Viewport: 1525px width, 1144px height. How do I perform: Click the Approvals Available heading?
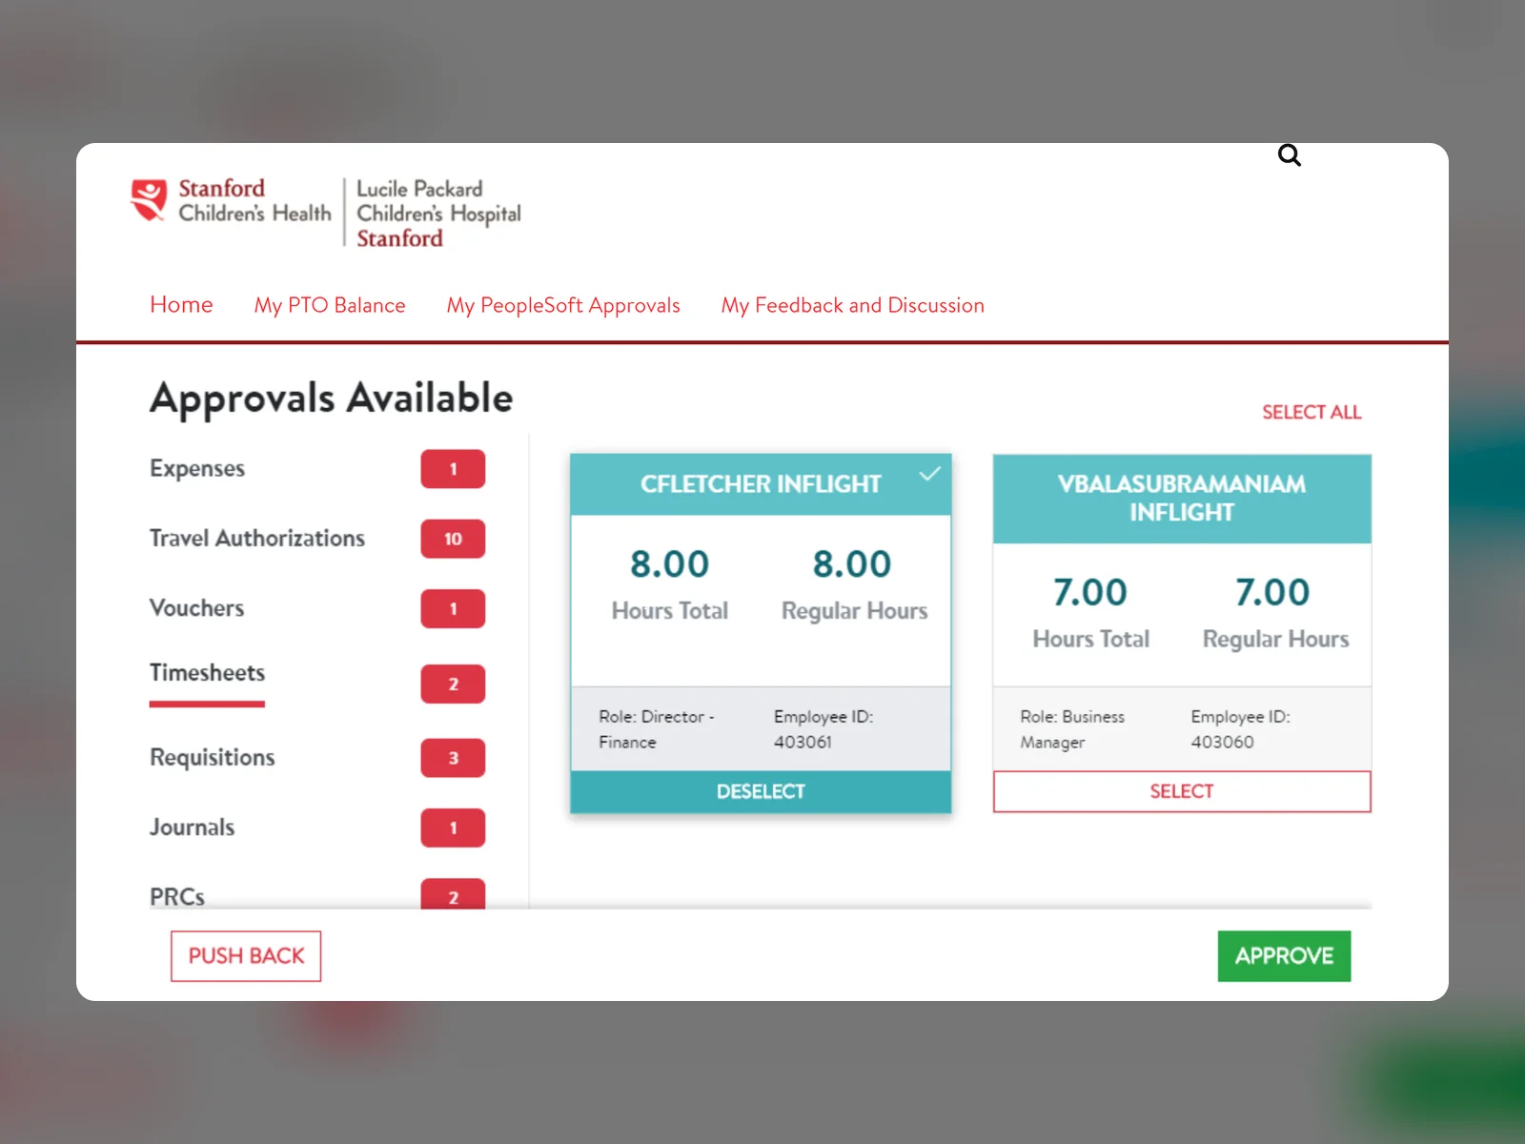coord(331,398)
